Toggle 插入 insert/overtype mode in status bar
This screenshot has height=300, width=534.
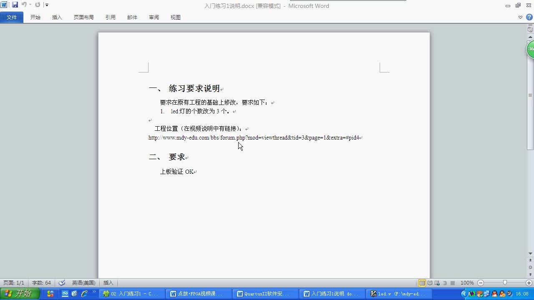108,283
